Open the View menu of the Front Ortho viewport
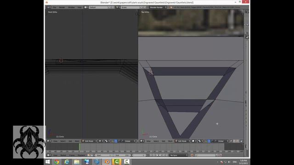The height and width of the screenshot is (165, 294). 55,141
